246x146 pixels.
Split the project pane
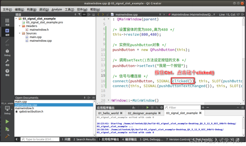tap(89, 14)
